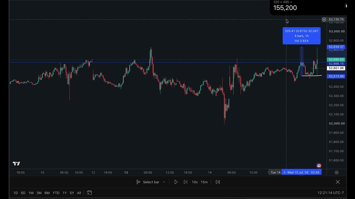Open the Select bar dropdown
Viewport: 355px width, 199px height.
click(x=151, y=182)
